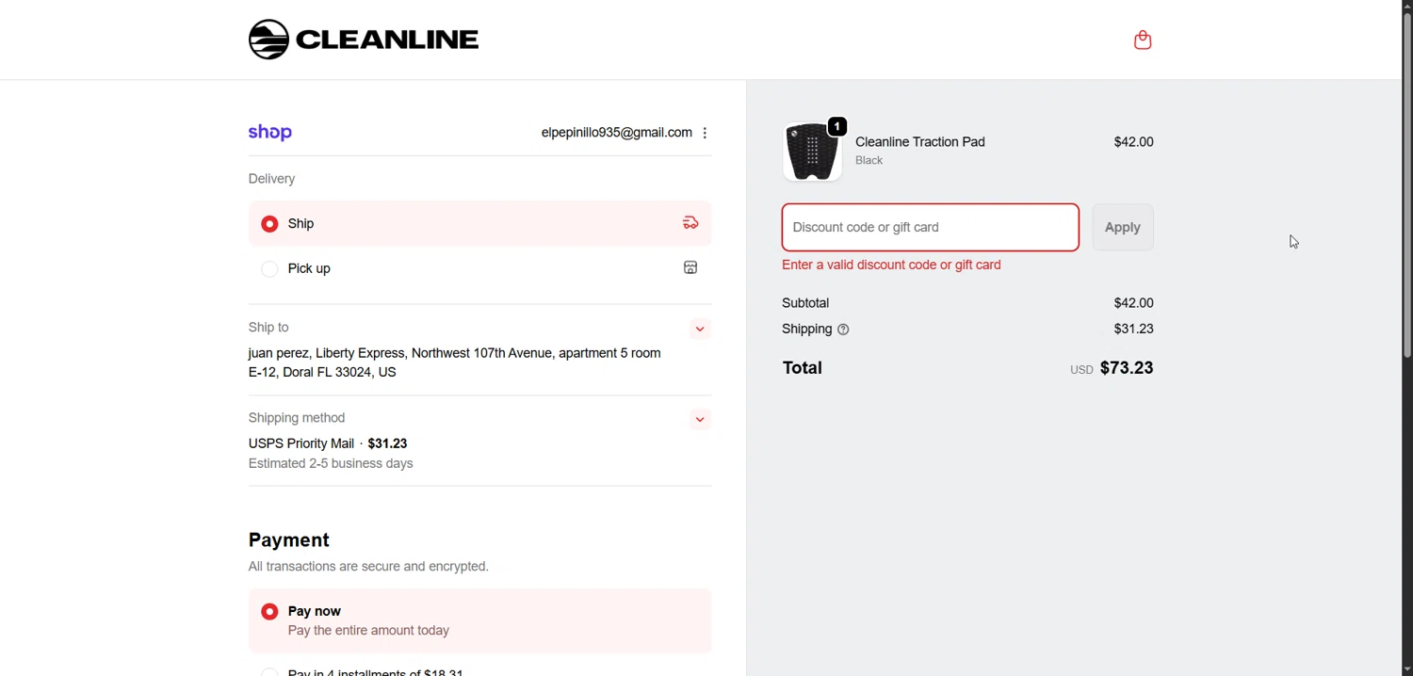Click the Cleanline logo
Screen dimensions: 1413x676
[364, 40]
